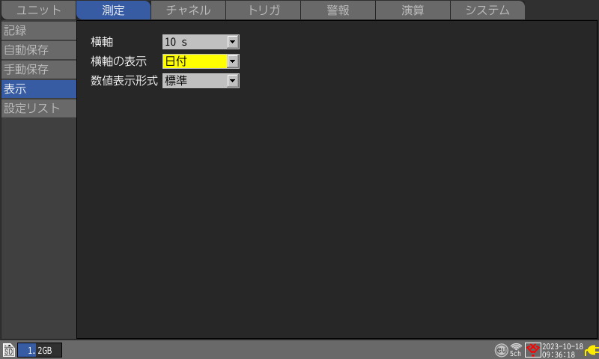Screen dimensions: 599x359
Task: Click the 1.2GB storage capacity indicator
Action: pos(40,350)
